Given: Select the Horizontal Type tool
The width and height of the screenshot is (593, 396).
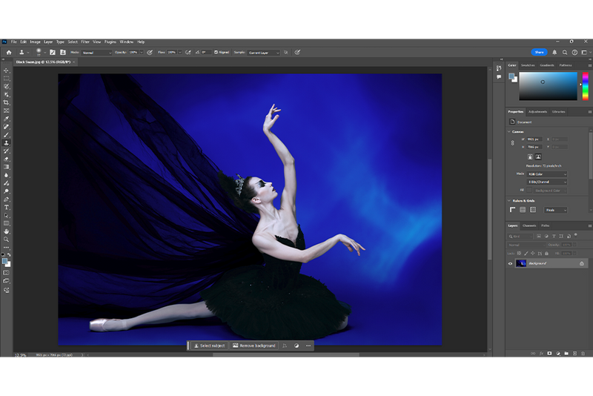Looking at the screenshot, I should [x=7, y=207].
